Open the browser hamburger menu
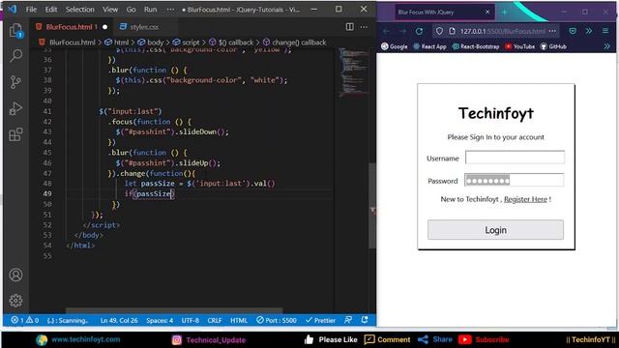This screenshot has height=348, width=619. coord(605,31)
